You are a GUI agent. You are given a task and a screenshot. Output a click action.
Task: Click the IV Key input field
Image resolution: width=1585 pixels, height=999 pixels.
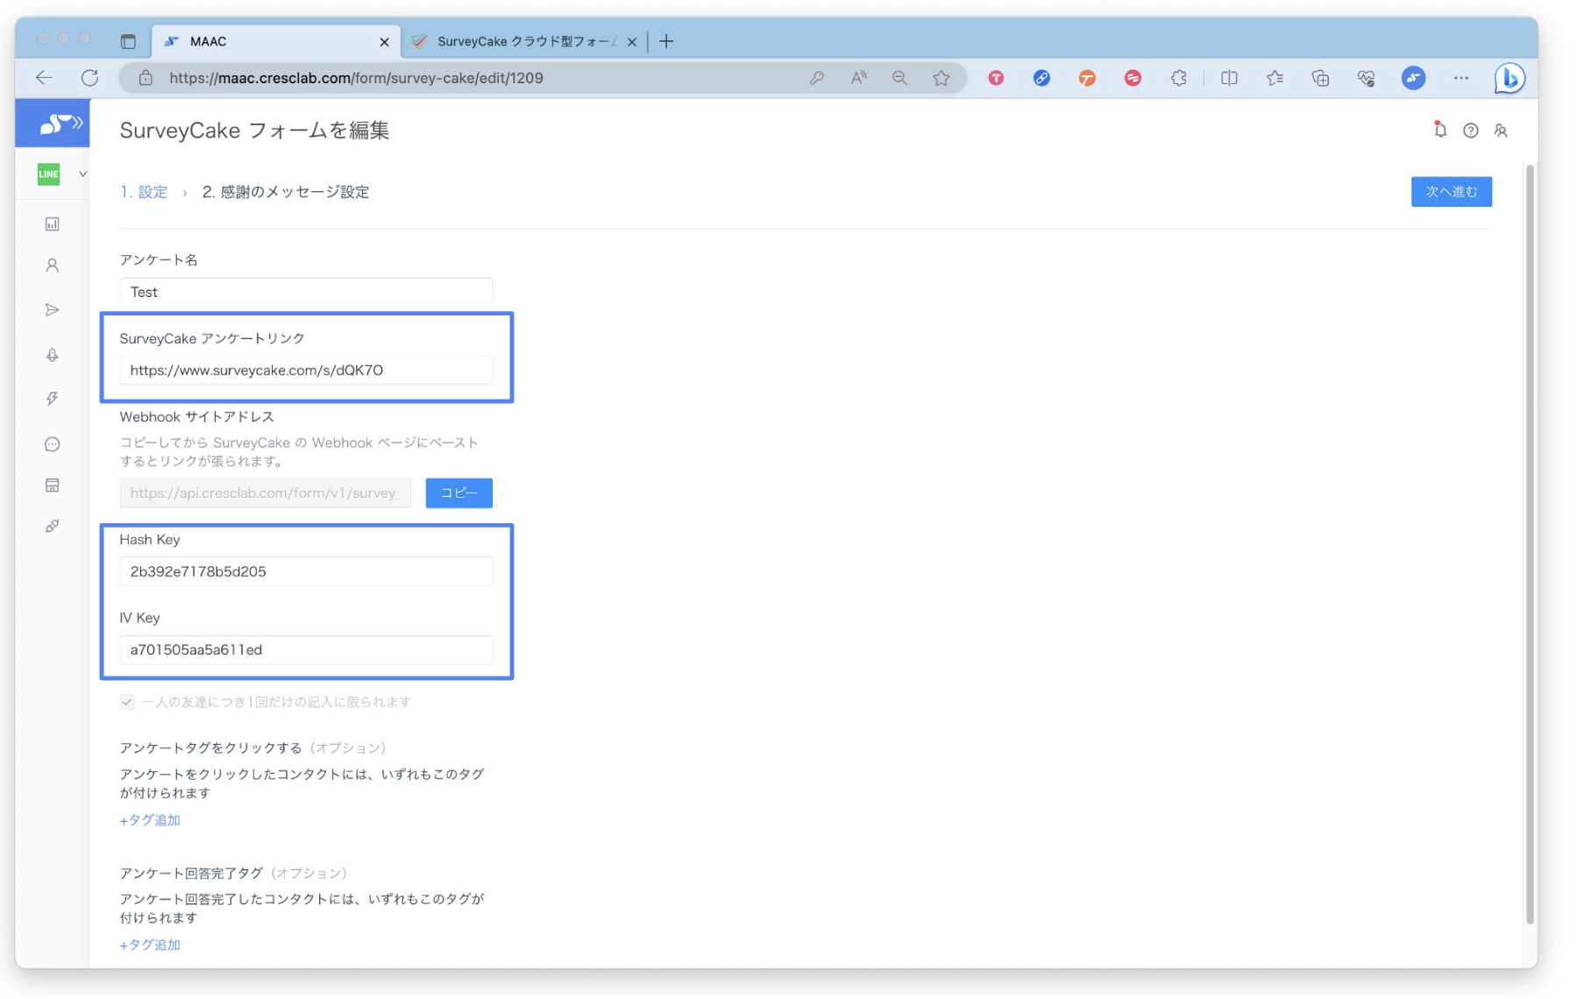click(x=306, y=649)
